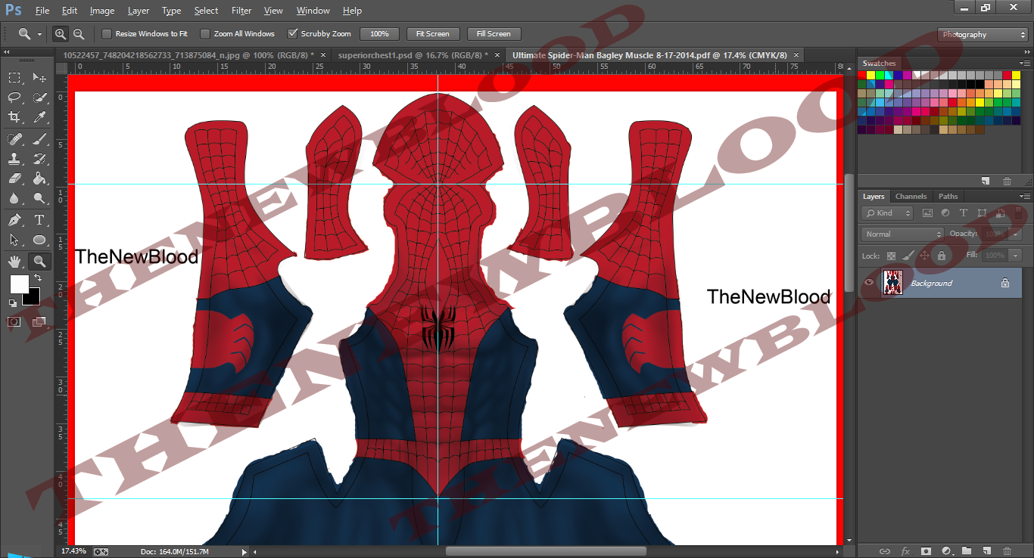Select the Dodge tool

point(39,198)
